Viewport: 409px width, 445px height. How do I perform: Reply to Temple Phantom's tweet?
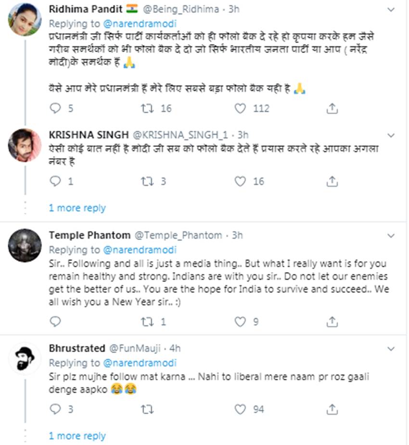pyautogui.click(x=56, y=321)
